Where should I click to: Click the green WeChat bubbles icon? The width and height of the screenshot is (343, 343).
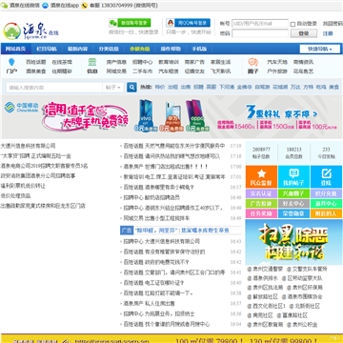pyautogui.click(x=113, y=23)
